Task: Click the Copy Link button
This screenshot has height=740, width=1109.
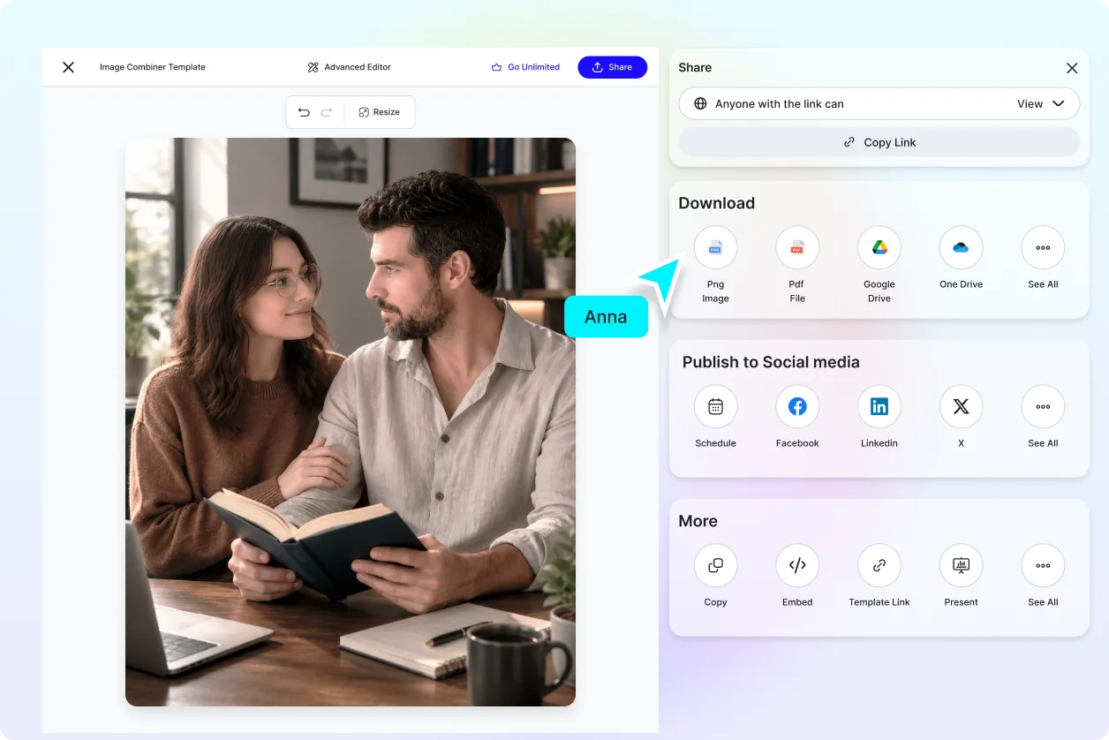Action: tap(879, 142)
